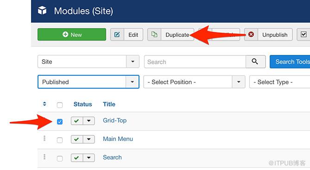Click the red Unpublish X icon
The width and height of the screenshot is (310, 170).
coord(251,35)
